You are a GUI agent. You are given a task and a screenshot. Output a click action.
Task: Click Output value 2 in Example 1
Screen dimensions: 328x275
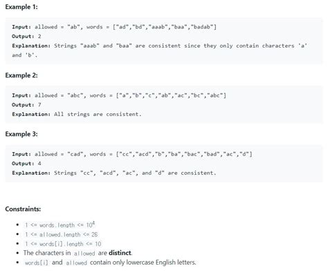click(39, 37)
